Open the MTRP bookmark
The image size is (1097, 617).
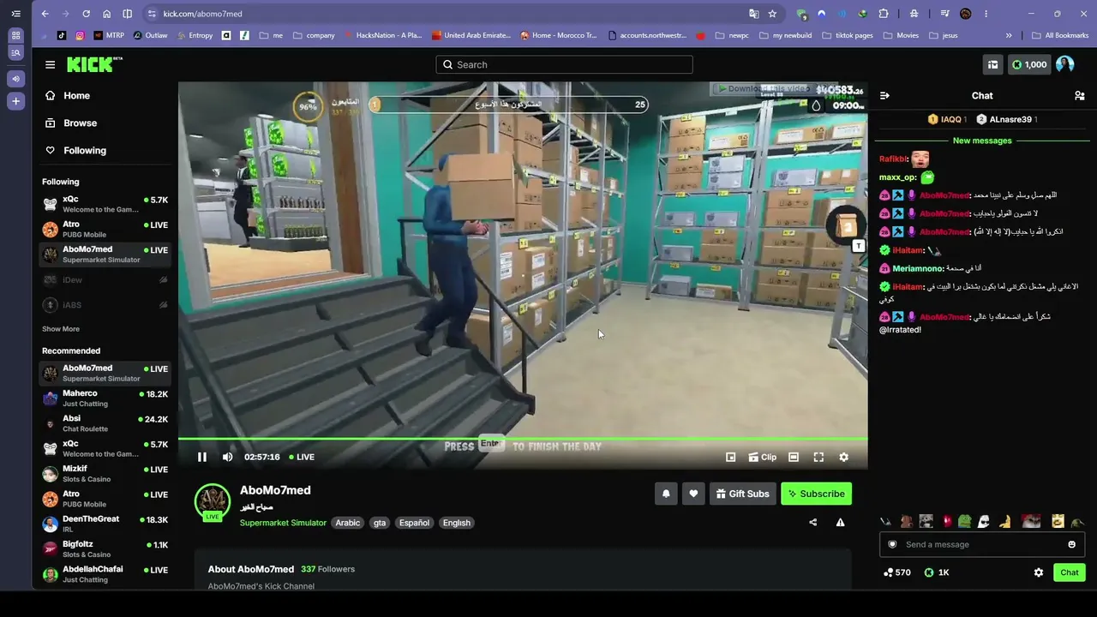point(110,35)
